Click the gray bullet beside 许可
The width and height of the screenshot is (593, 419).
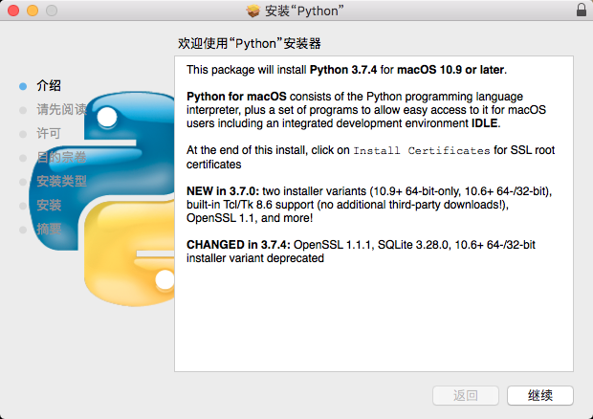[23, 134]
